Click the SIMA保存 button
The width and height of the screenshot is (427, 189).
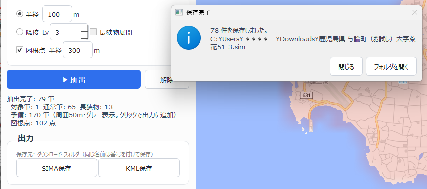57,168
